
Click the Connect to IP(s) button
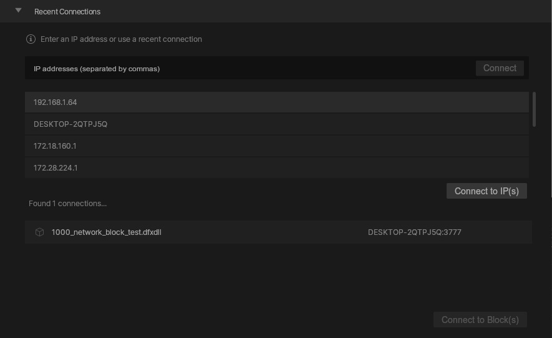coord(487,191)
